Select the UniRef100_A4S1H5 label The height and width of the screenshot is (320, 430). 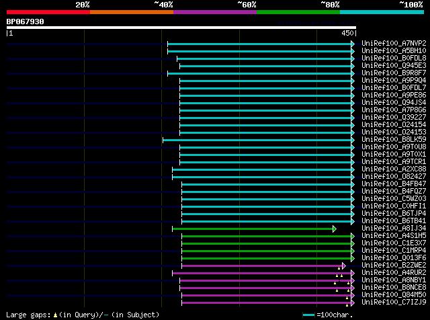[x=394, y=236]
